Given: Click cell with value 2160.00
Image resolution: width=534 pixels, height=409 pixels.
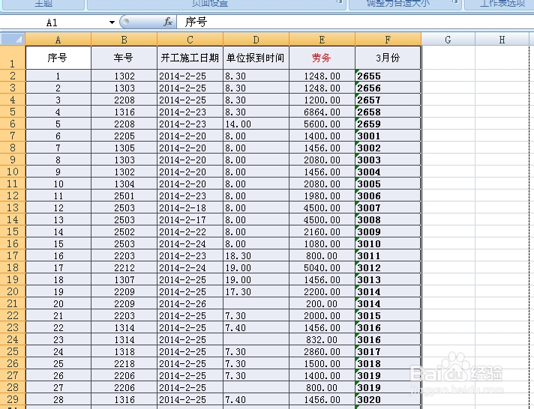Looking at the screenshot, I should [x=322, y=231].
